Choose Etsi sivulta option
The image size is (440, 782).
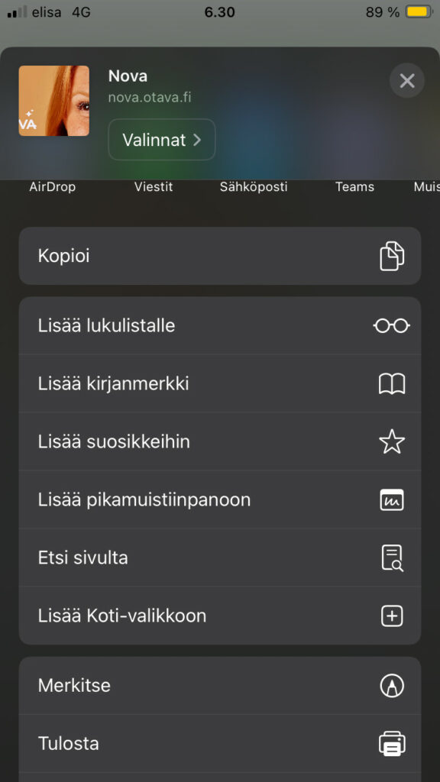click(x=220, y=557)
